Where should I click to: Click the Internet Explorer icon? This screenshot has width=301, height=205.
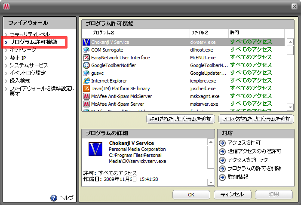click(86, 81)
